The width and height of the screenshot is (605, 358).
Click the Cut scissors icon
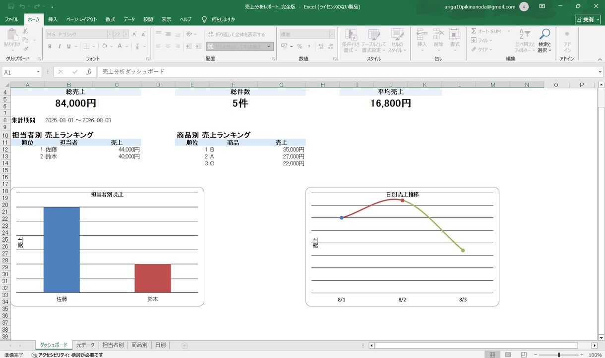click(x=25, y=31)
